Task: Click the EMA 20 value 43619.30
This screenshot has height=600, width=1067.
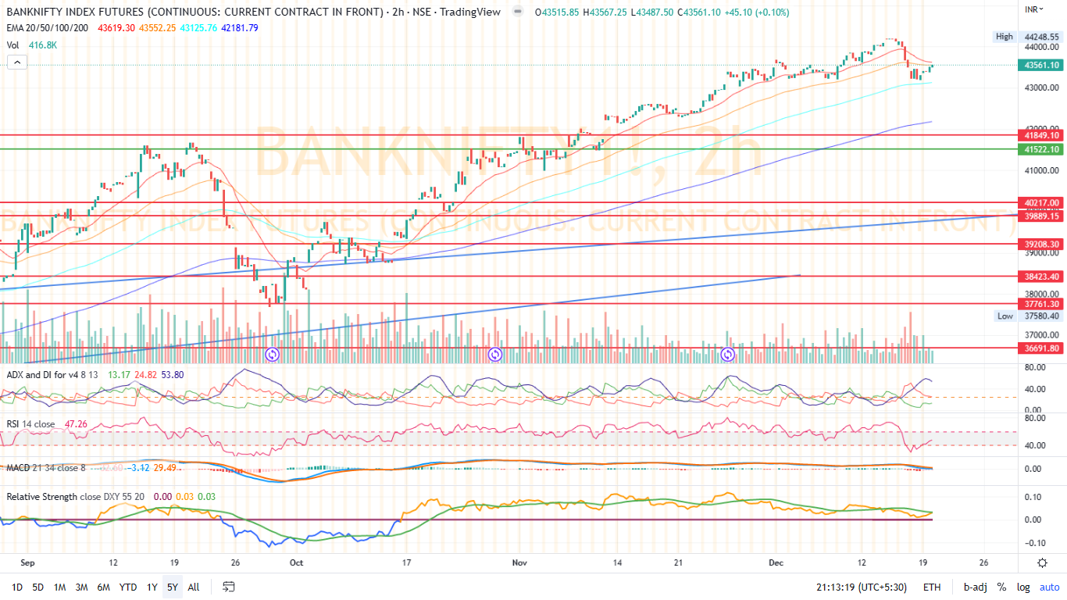Action: tap(116, 28)
